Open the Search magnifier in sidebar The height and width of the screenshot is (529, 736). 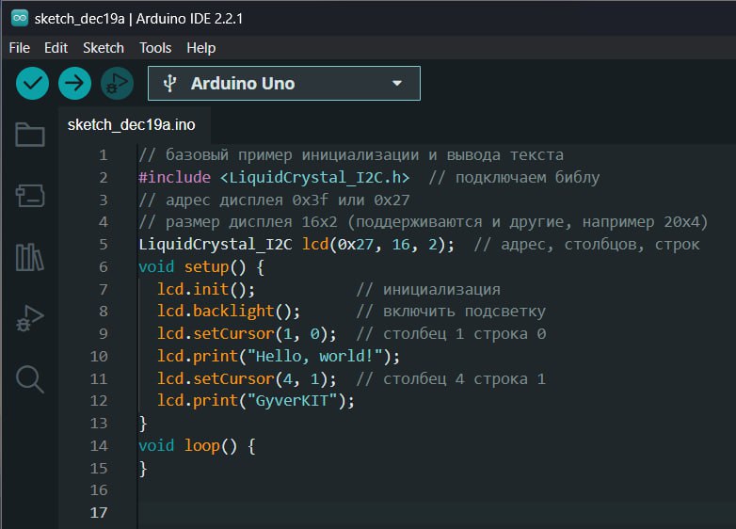coord(30,378)
